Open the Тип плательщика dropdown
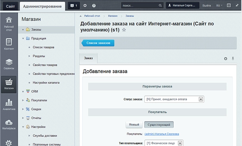Image resolution: width=242 pixels, height=146 pixels. pos(164,143)
